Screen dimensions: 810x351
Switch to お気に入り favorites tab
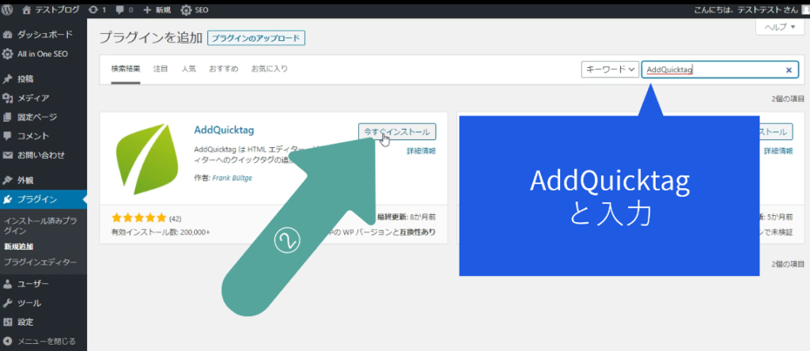pyautogui.click(x=269, y=69)
